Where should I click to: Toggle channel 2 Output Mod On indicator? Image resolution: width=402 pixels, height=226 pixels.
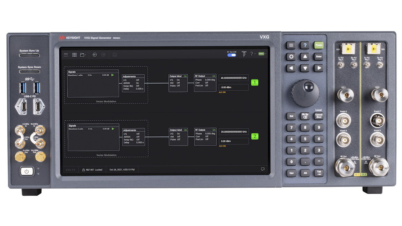pos(185,130)
